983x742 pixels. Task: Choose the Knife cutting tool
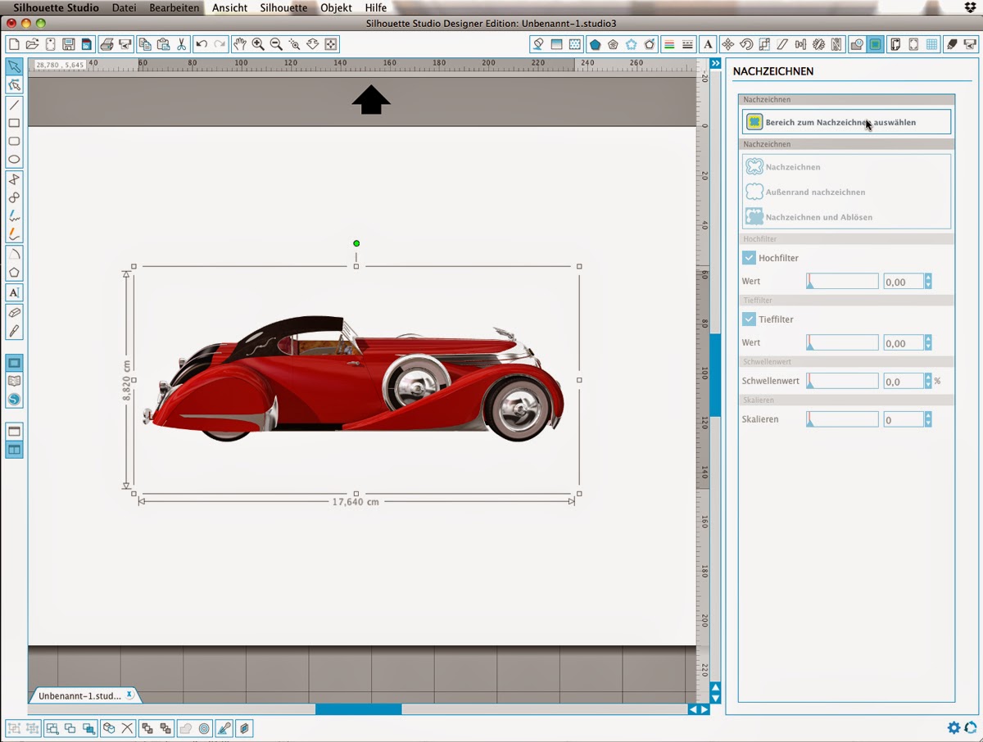(14, 332)
